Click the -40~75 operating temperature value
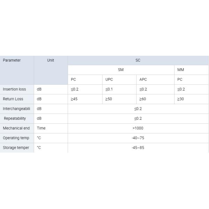 pos(138,138)
